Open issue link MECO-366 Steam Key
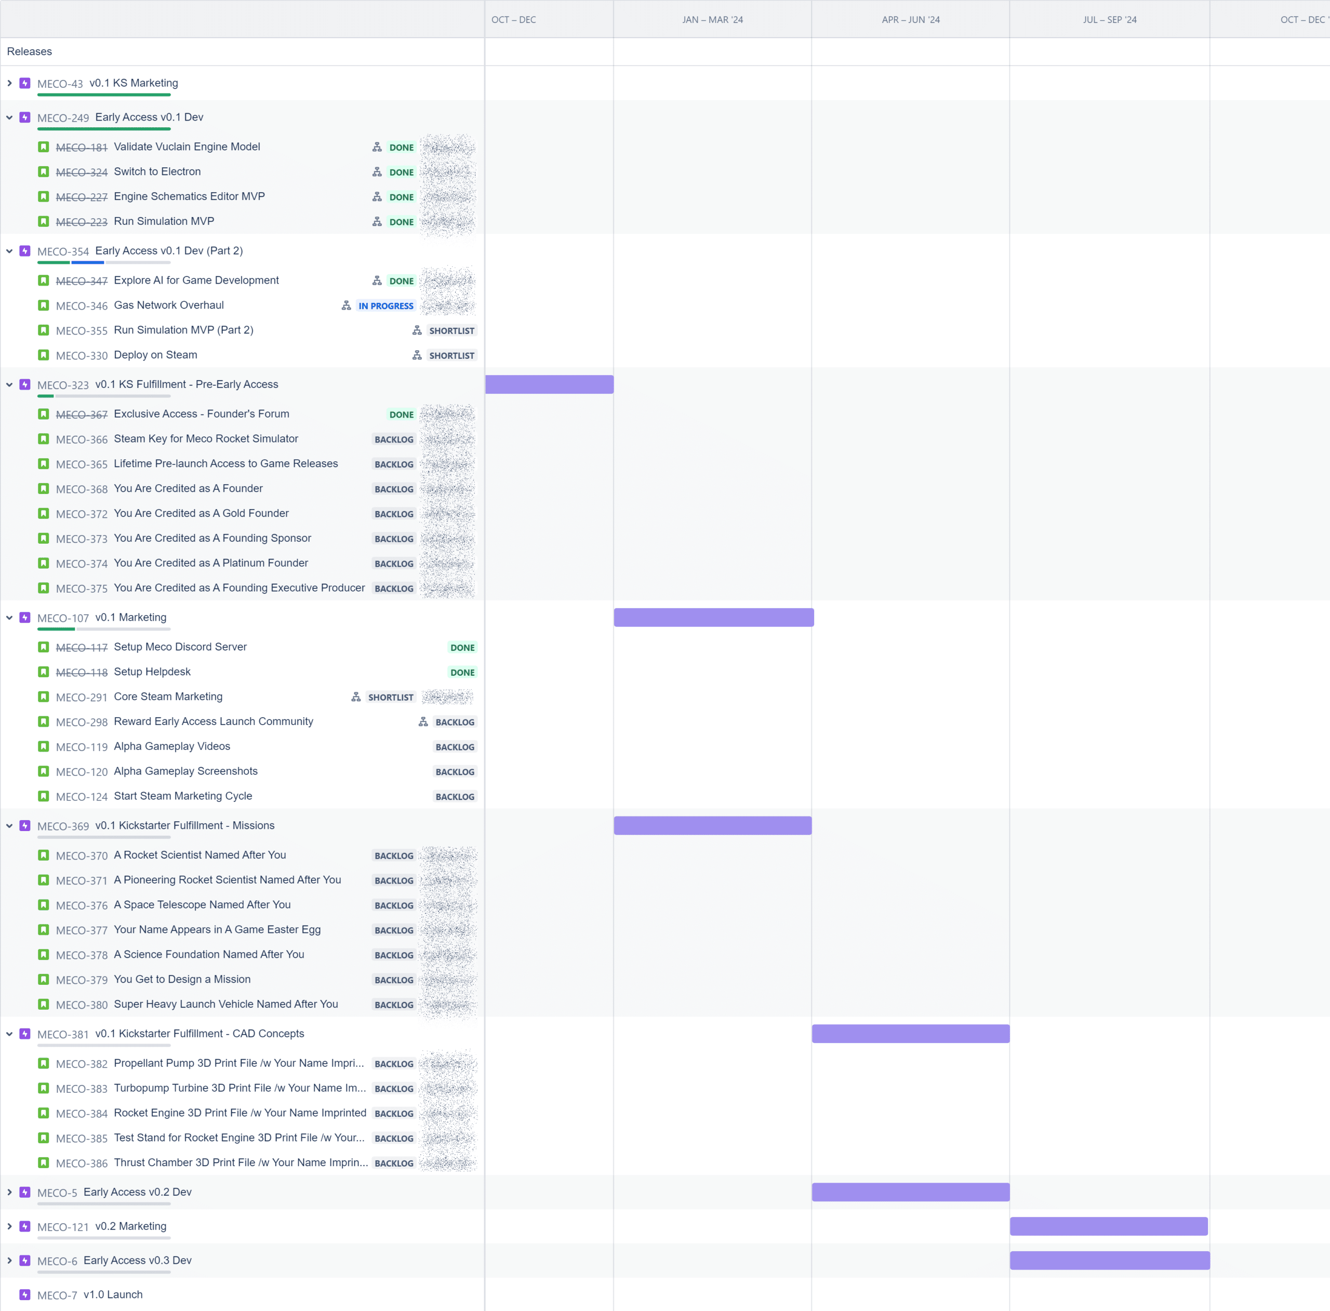Image resolution: width=1330 pixels, height=1311 pixels. (x=81, y=439)
